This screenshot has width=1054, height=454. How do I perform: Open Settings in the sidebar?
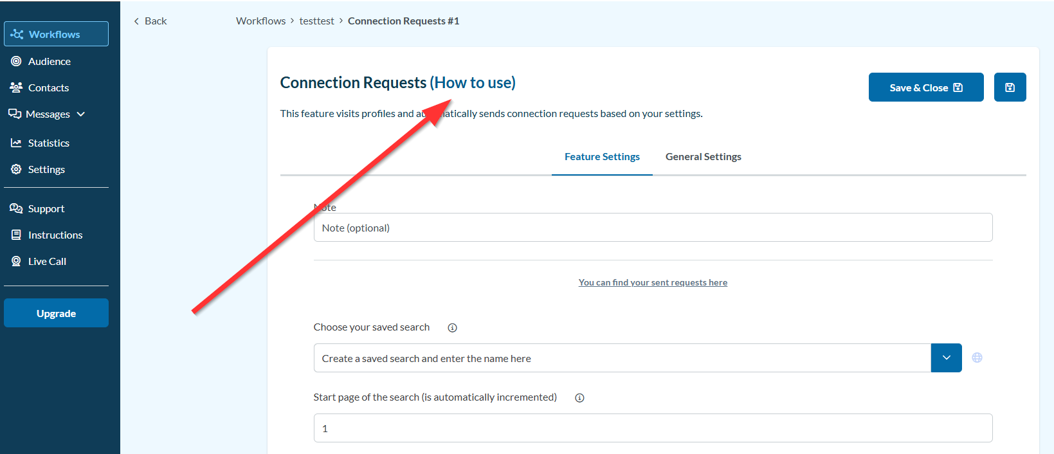(46, 169)
